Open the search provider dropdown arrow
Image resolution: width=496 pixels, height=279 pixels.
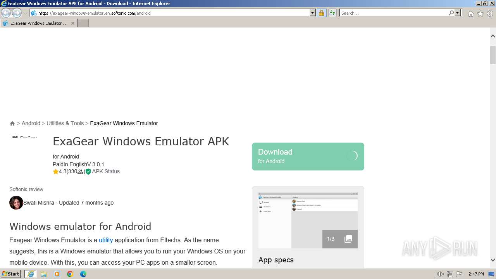click(458, 13)
